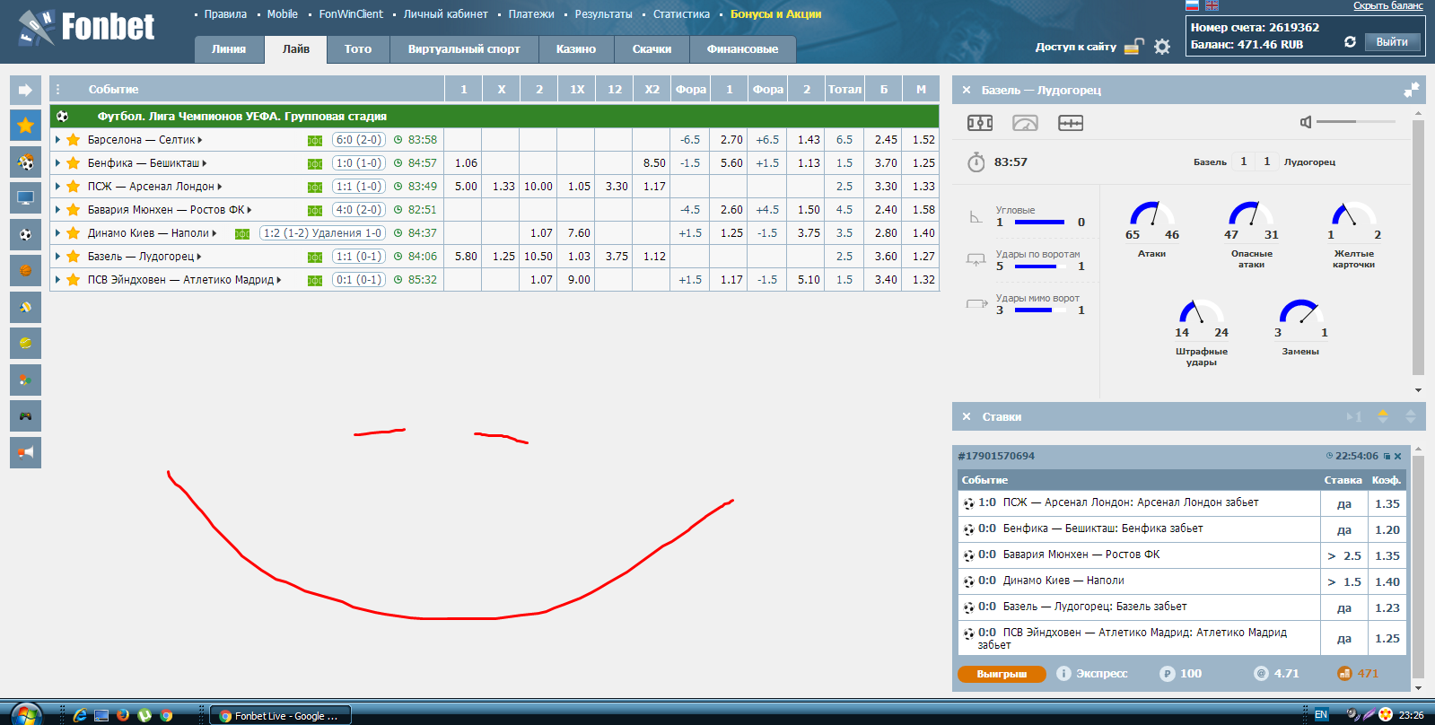Click Выигрыш button on coupon
The width and height of the screenshot is (1435, 725).
click(x=1002, y=674)
